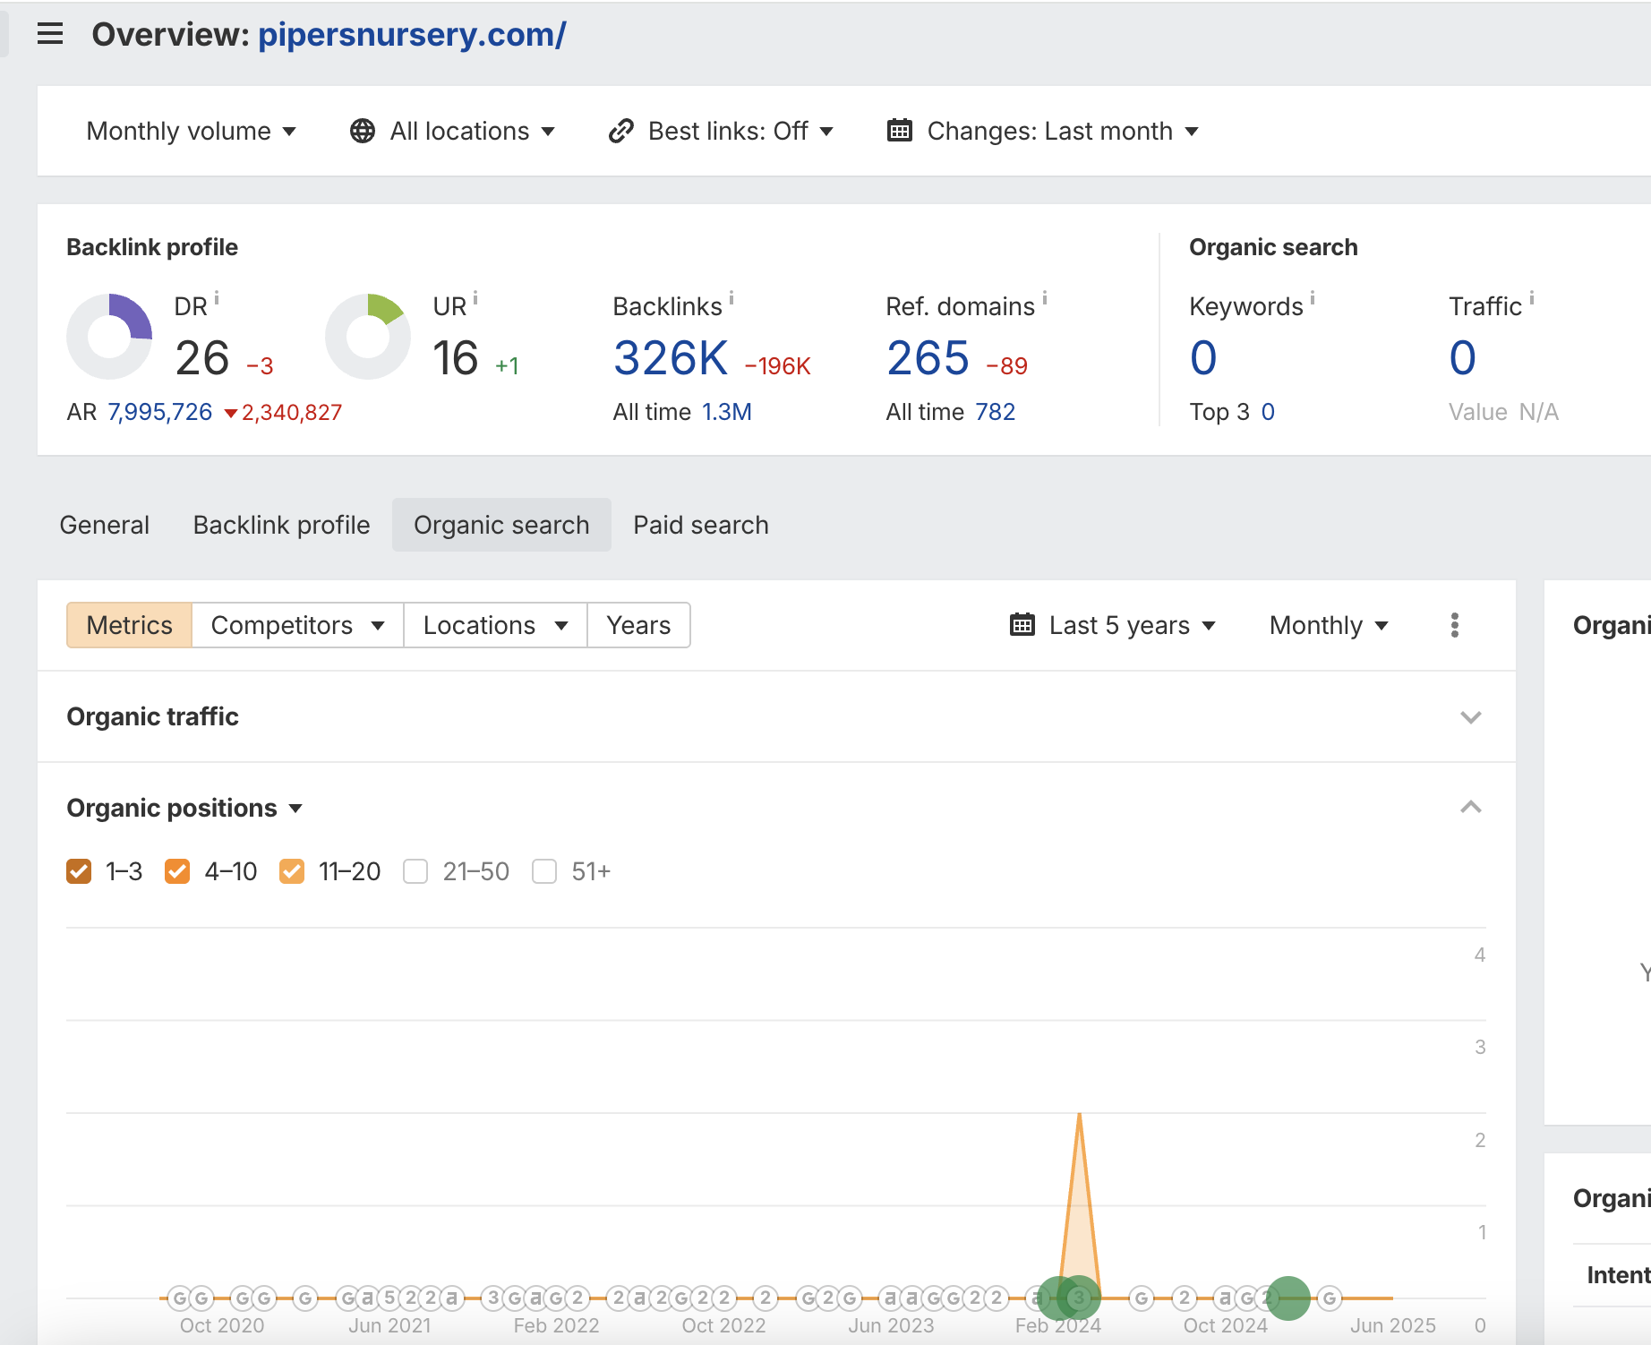Select the Years view
The height and width of the screenshot is (1345, 1651).
tap(638, 625)
